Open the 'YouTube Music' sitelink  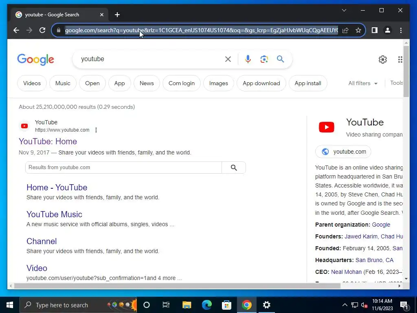pyautogui.click(x=54, y=214)
